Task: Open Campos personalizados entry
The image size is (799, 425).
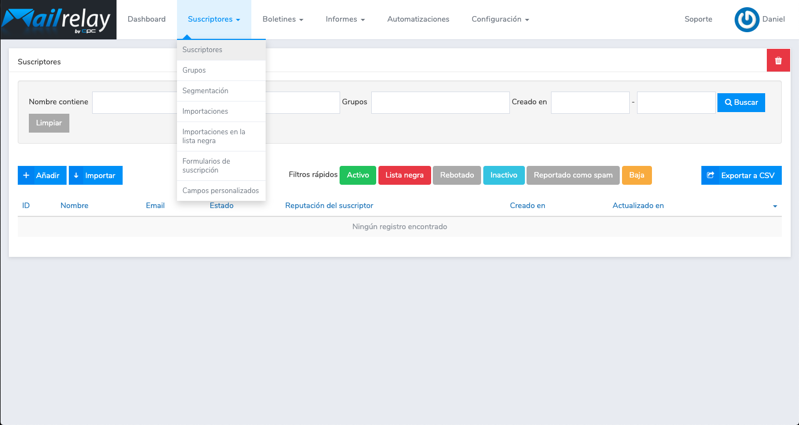Action: coord(221,191)
